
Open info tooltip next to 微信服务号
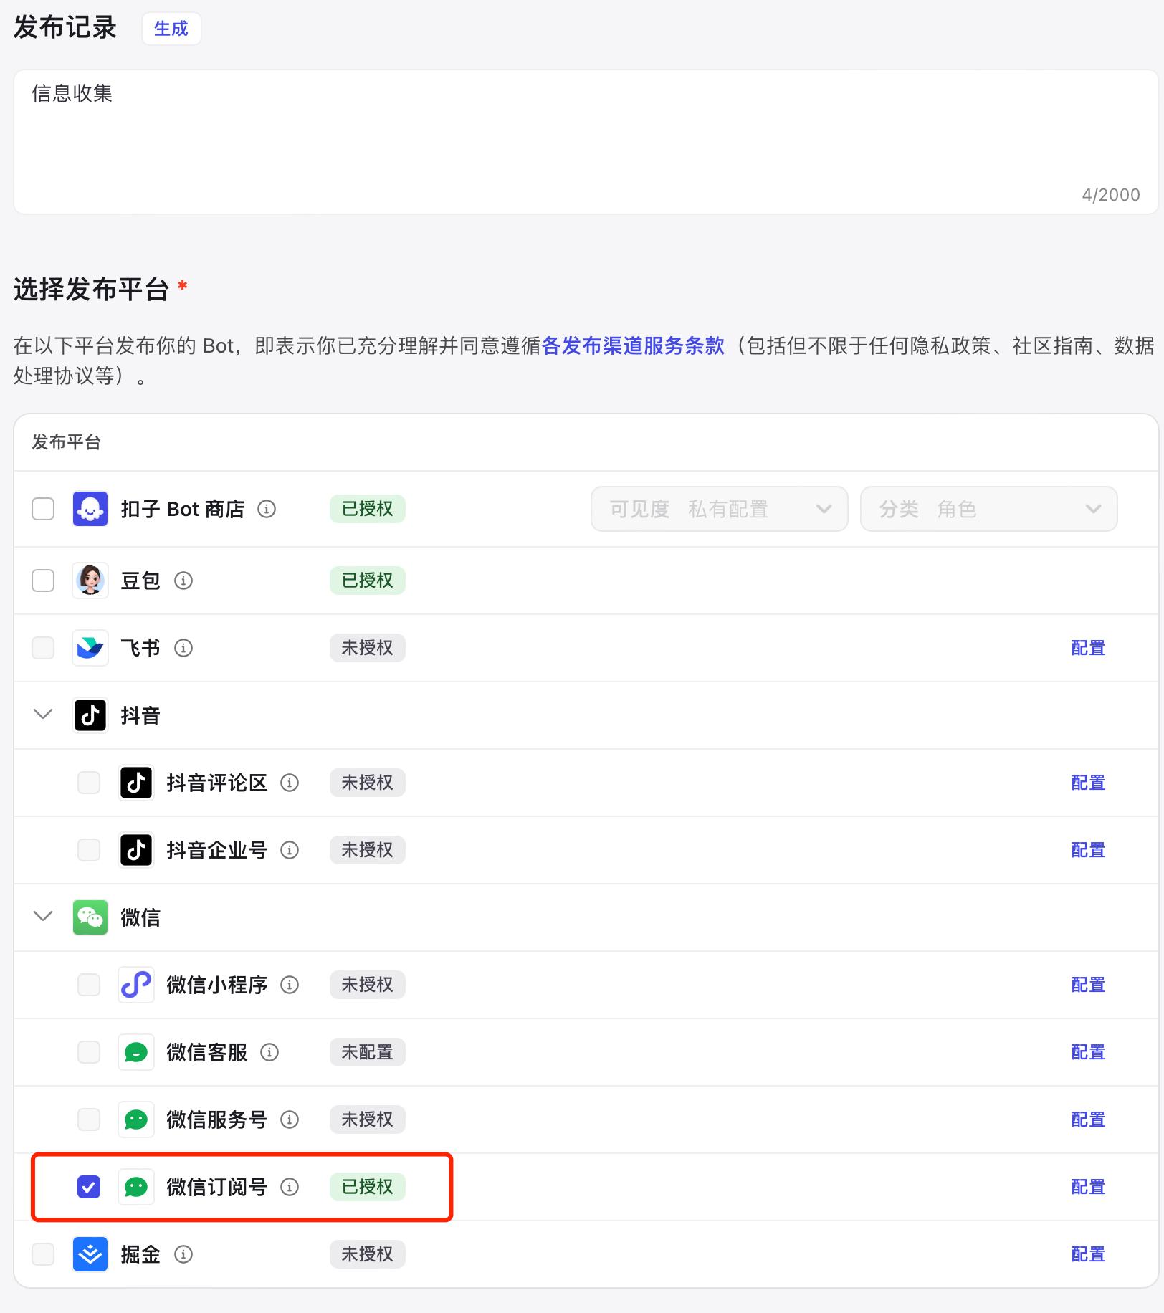click(290, 1119)
